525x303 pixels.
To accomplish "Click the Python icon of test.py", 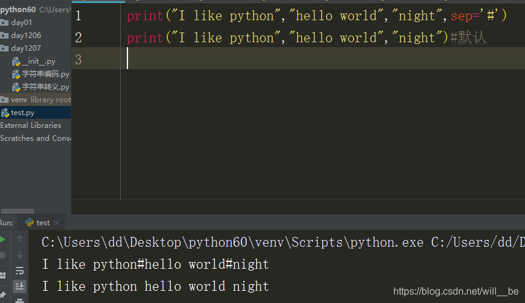I will (x=5, y=113).
